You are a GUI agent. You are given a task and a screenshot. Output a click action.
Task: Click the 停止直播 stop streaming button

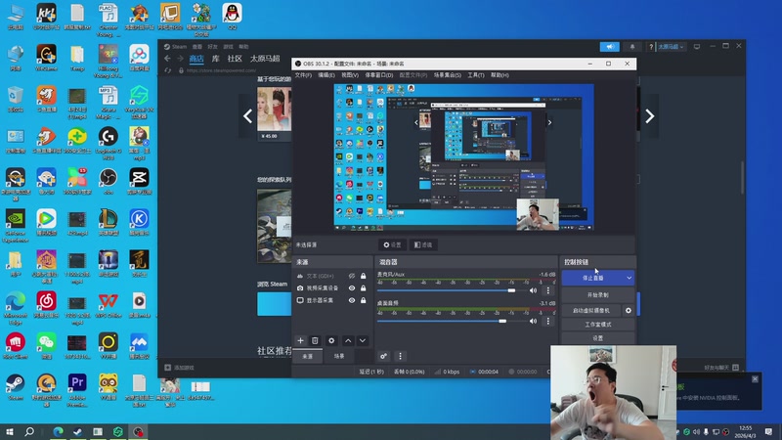[x=593, y=278]
